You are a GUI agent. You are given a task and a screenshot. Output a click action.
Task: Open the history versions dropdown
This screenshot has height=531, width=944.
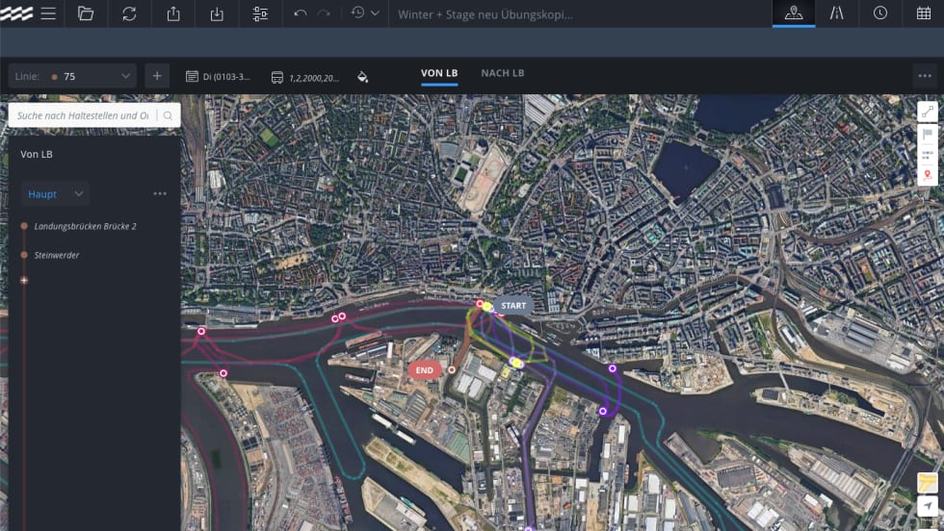pos(365,13)
